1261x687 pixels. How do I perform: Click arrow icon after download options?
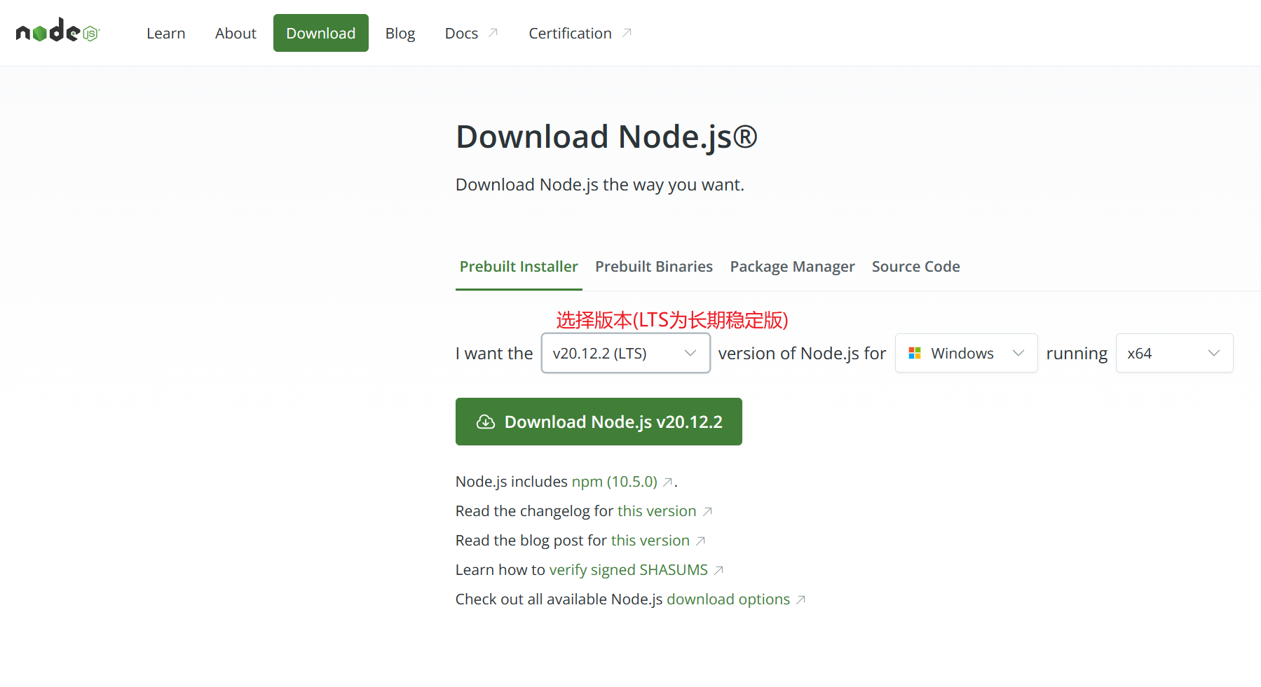800,599
